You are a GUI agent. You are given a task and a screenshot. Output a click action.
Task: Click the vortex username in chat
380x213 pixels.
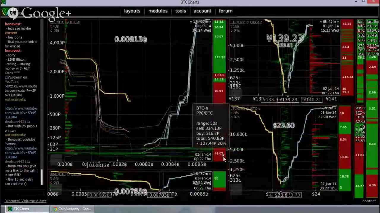point(11,33)
